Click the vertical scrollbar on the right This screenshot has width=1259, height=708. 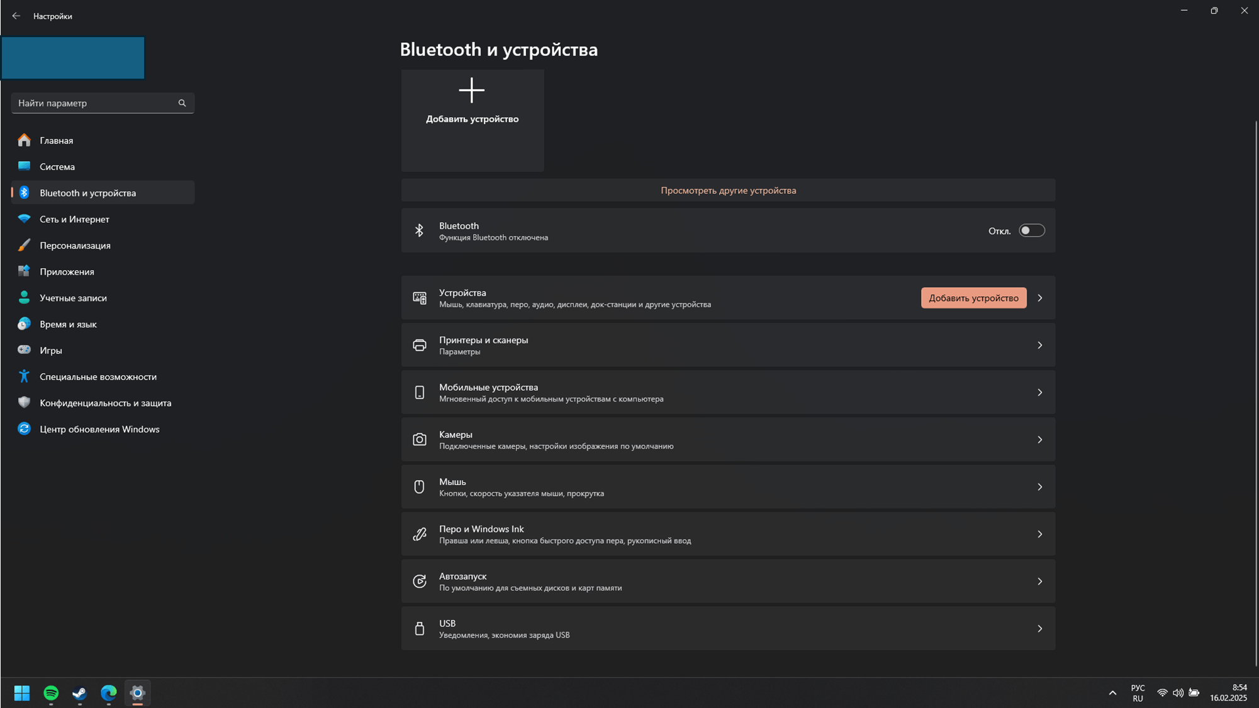[x=1256, y=393]
